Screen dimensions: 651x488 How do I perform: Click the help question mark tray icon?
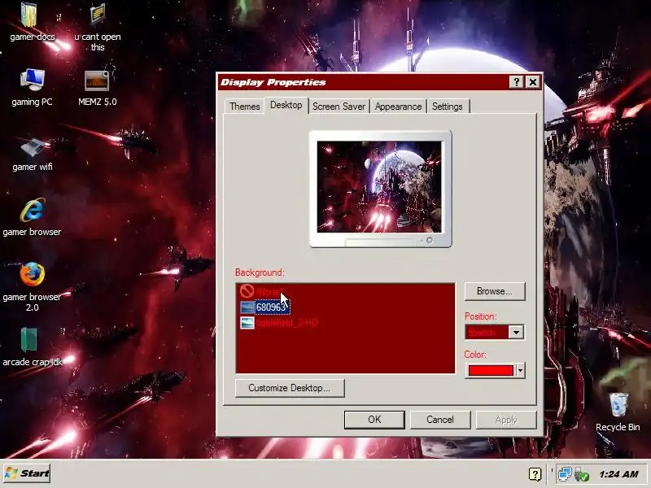(535, 474)
